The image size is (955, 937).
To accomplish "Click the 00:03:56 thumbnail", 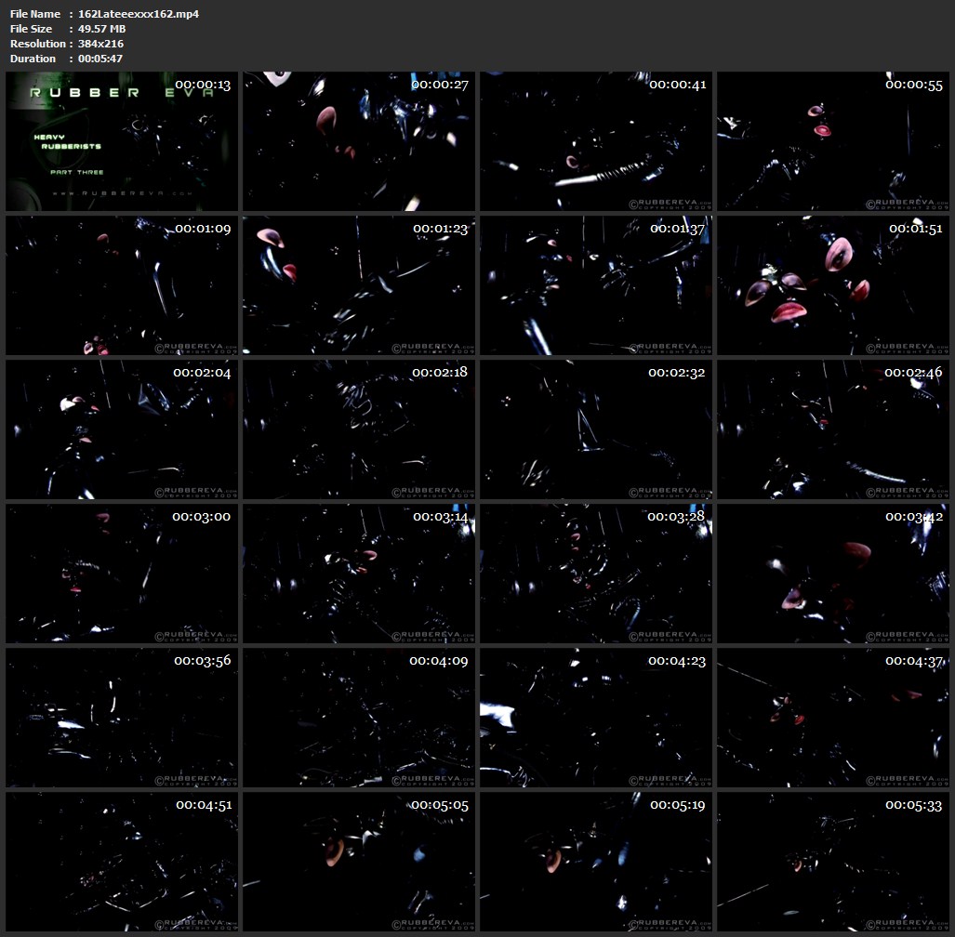I will pos(122,718).
